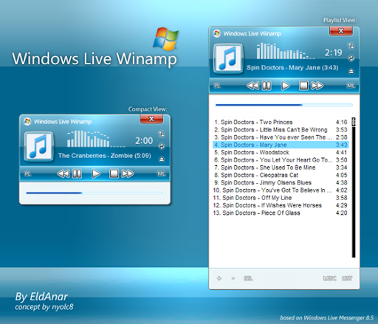
Task: Select track Spin Doctors - Two Princes
Action: (281, 122)
